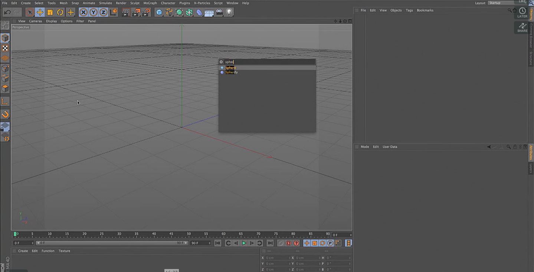This screenshot has width=534, height=272.
Task: Open the viewport Display menu
Action: (51, 21)
